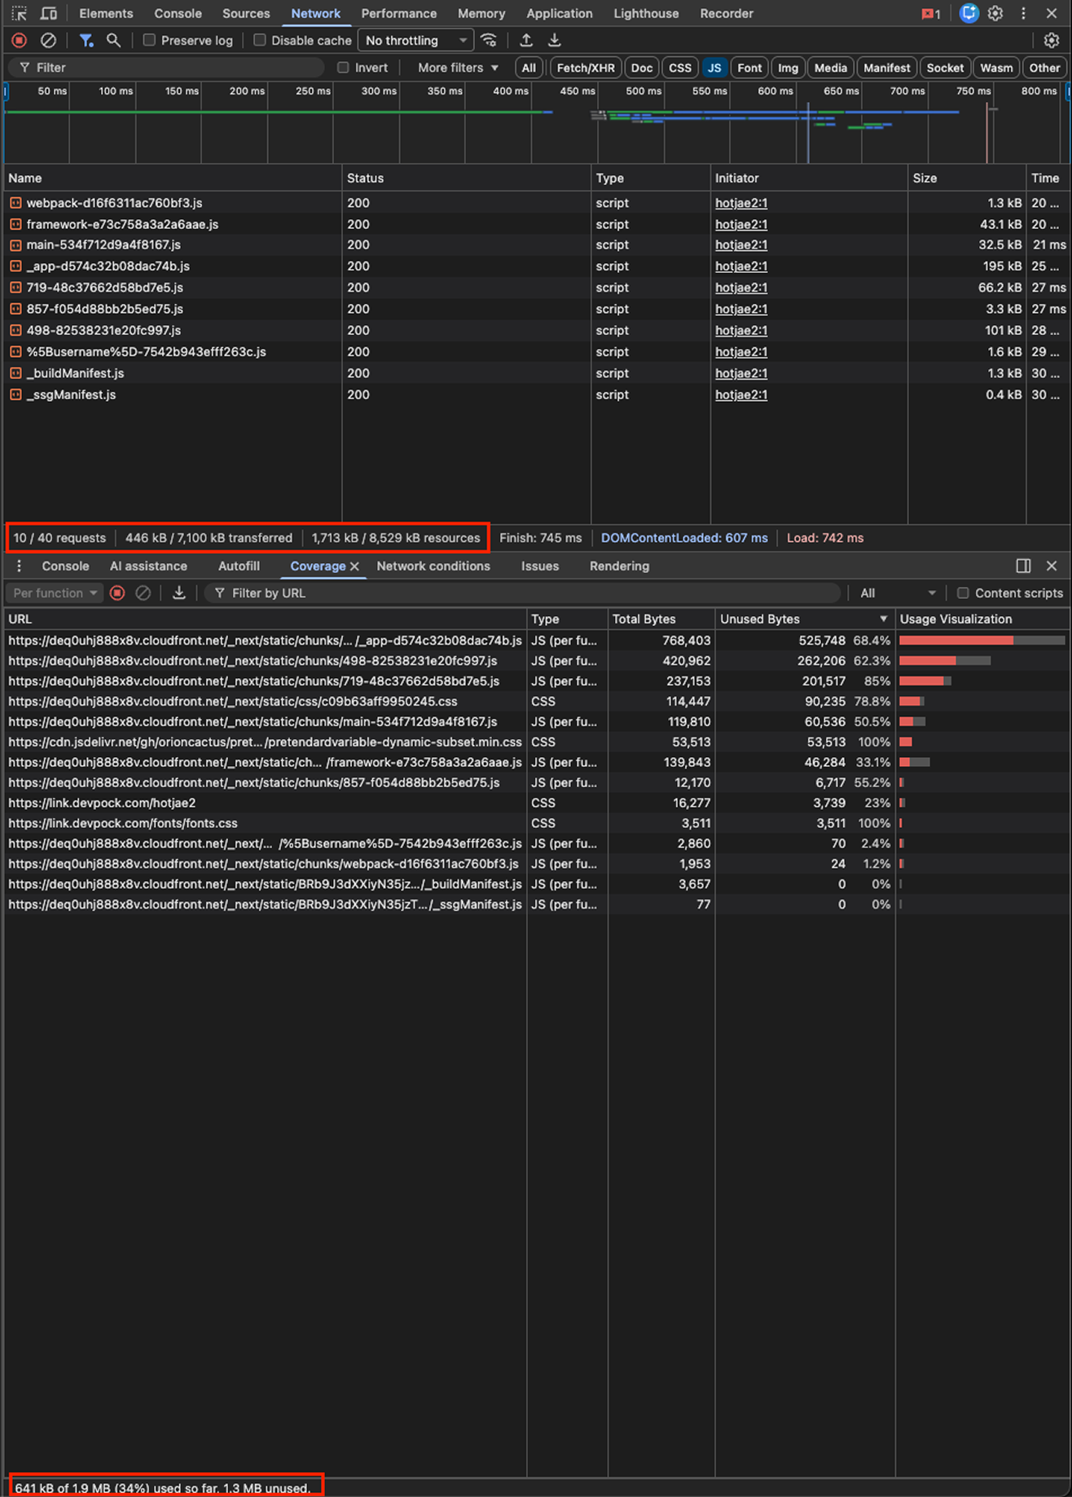Viewport: 1072px width, 1497px height.
Task: Open the network search magnifier
Action: [113, 40]
